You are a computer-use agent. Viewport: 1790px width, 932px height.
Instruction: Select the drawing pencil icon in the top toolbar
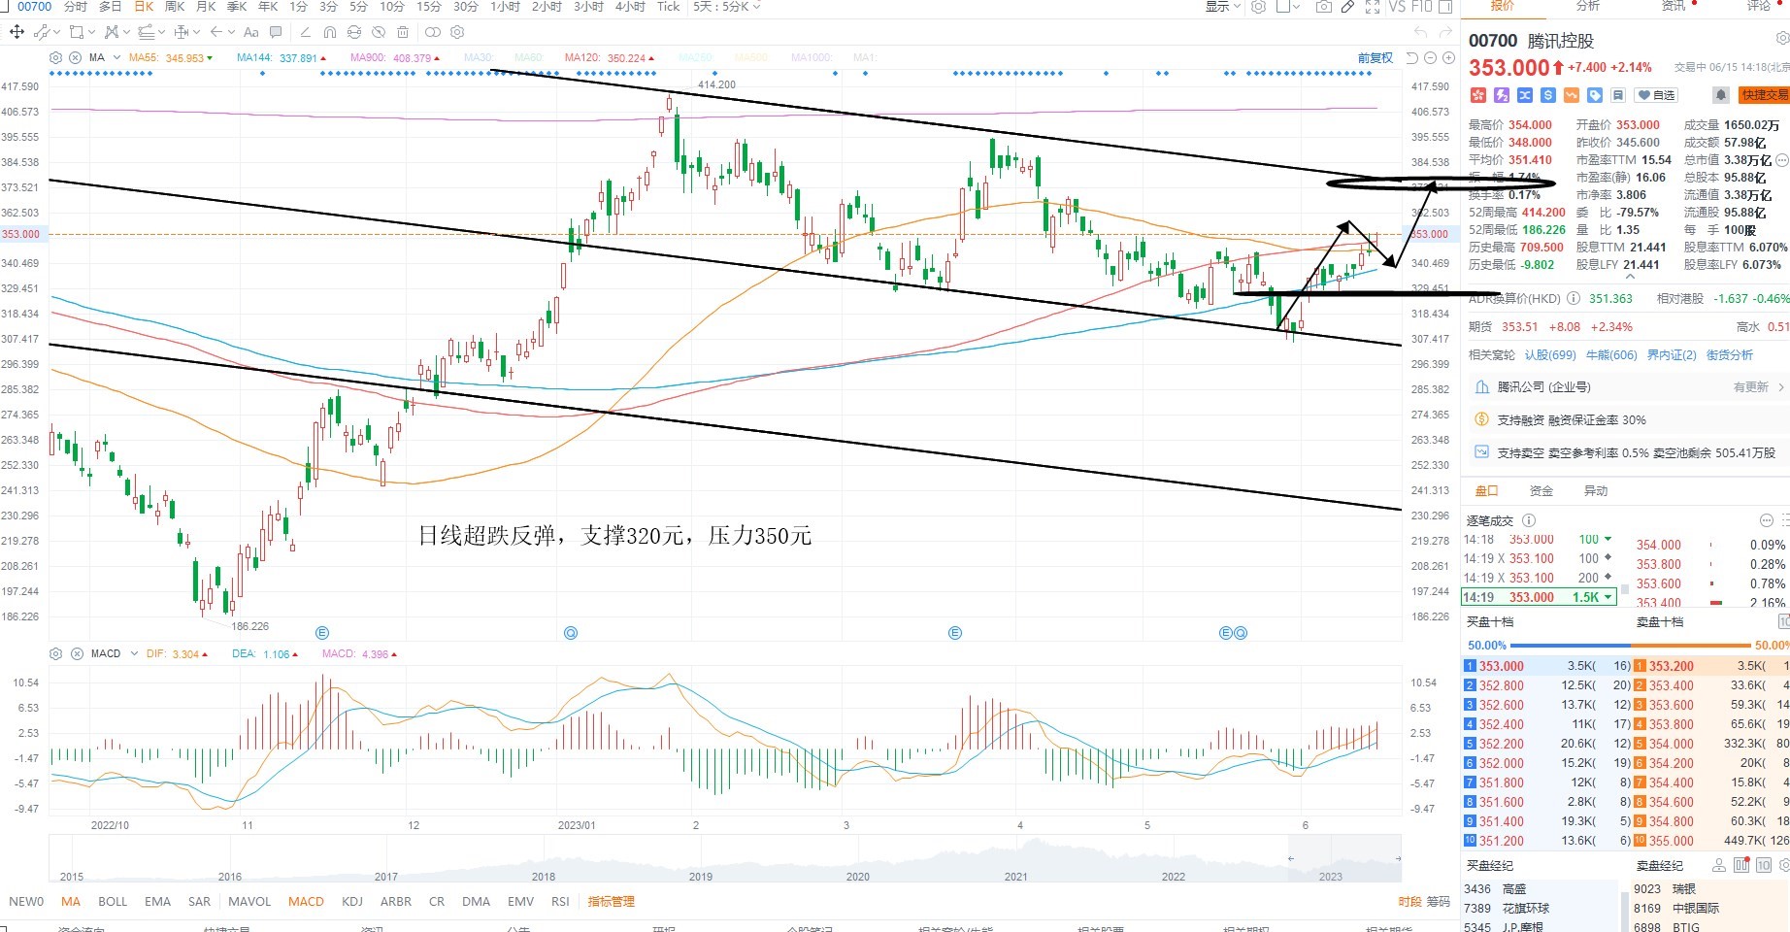(1347, 7)
